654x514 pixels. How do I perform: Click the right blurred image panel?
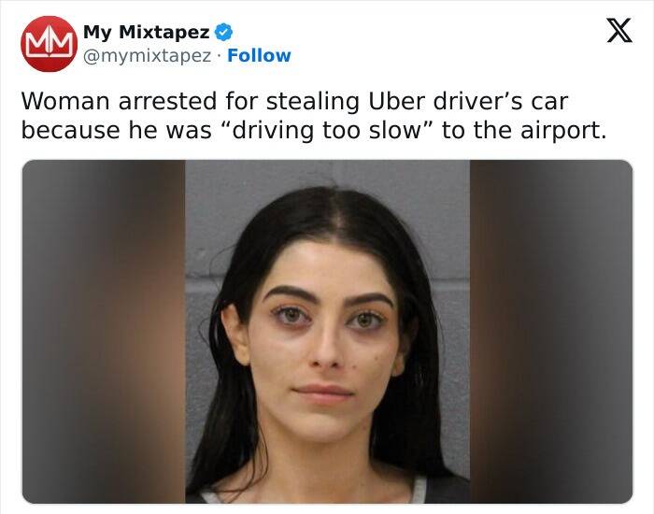point(551,332)
